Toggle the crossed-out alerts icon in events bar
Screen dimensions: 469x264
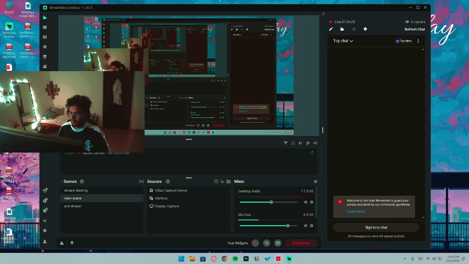tap(308, 143)
